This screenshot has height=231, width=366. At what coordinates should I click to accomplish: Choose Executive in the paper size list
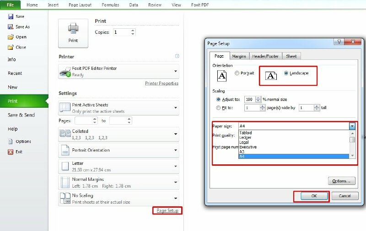coord(294,147)
